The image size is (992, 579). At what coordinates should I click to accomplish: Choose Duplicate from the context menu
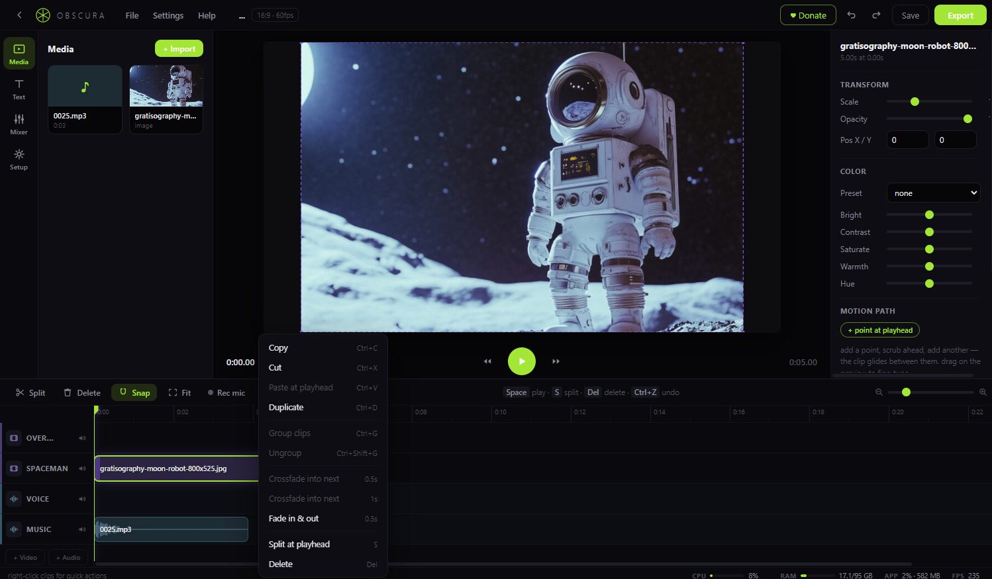(x=322, y=408)
